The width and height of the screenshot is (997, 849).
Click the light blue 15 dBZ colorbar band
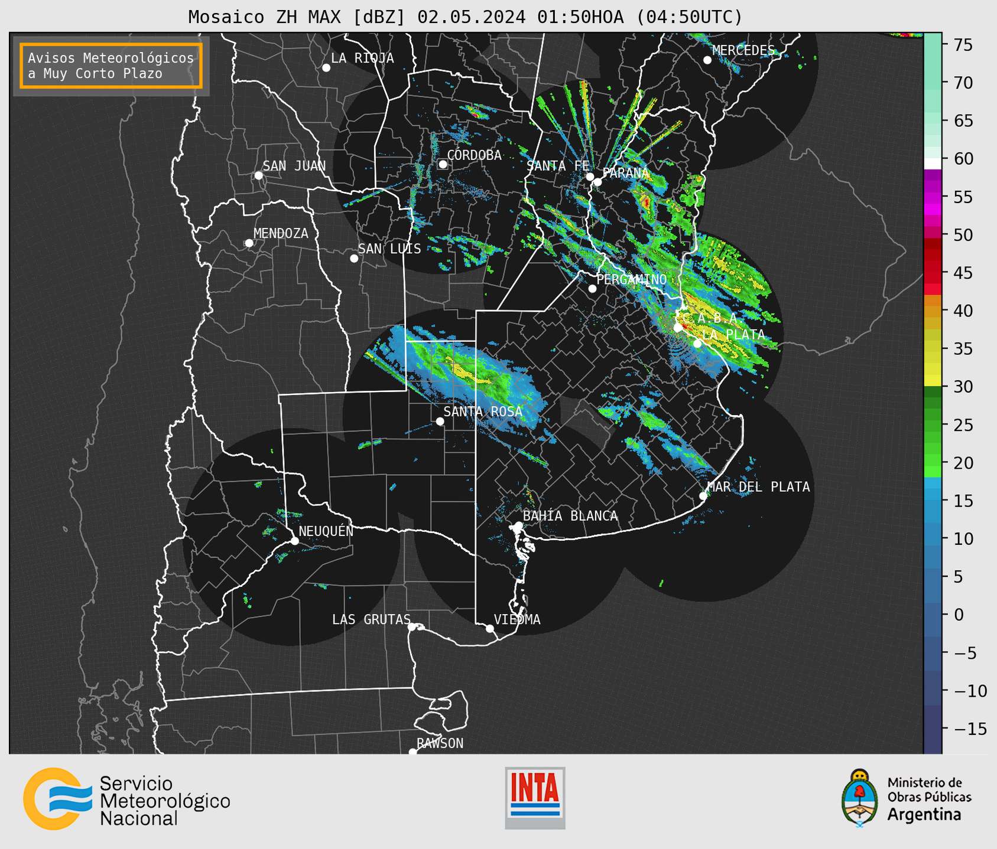coord(932,500)
